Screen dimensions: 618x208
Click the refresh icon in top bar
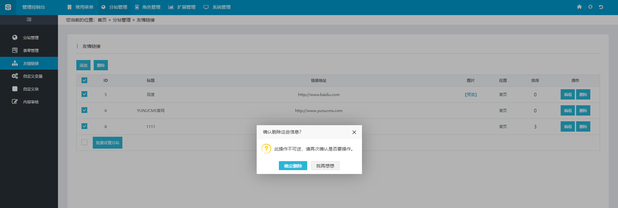click(x=590, y=7)
